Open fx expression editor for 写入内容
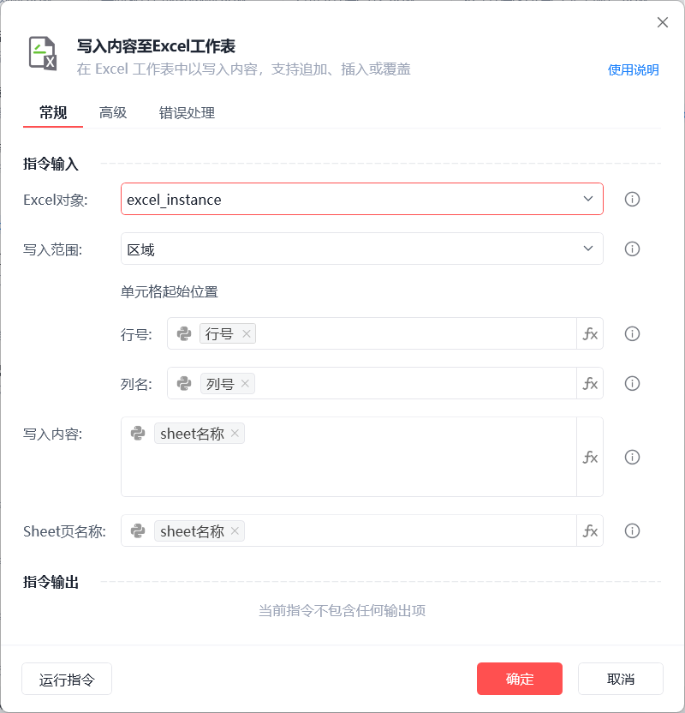 pos(590,457)
